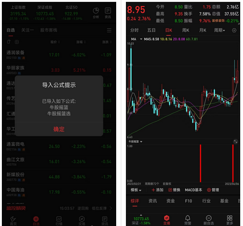Tap the 8.95 current price
This screenshot has height=226, width=243.
(136, 10)
